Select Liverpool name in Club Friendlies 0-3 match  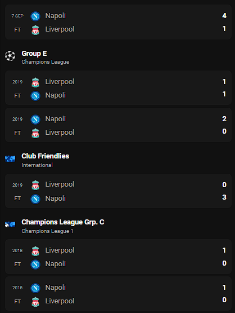[x=60, y=184]
